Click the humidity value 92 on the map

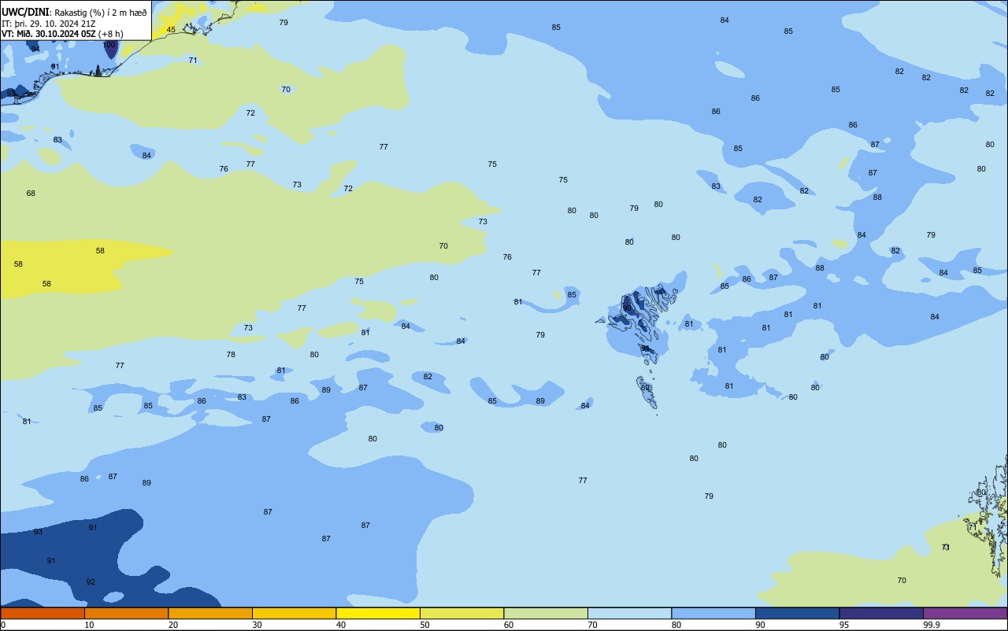point(91,582)
